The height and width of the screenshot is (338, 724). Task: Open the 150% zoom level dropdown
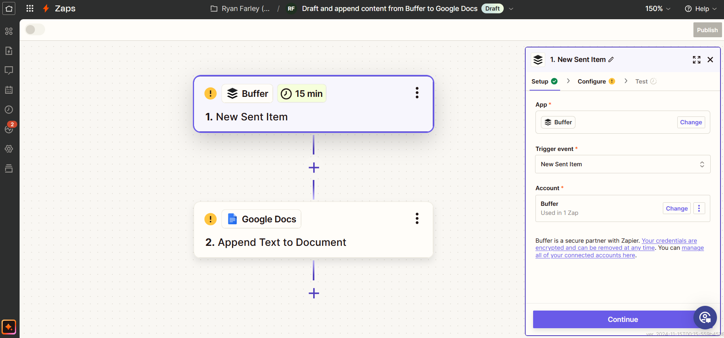coord(657,9)
